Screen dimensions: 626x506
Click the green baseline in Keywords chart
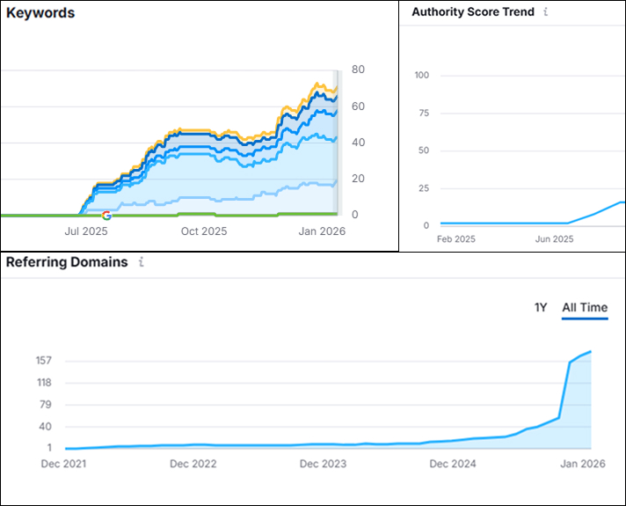click(168, 215)
